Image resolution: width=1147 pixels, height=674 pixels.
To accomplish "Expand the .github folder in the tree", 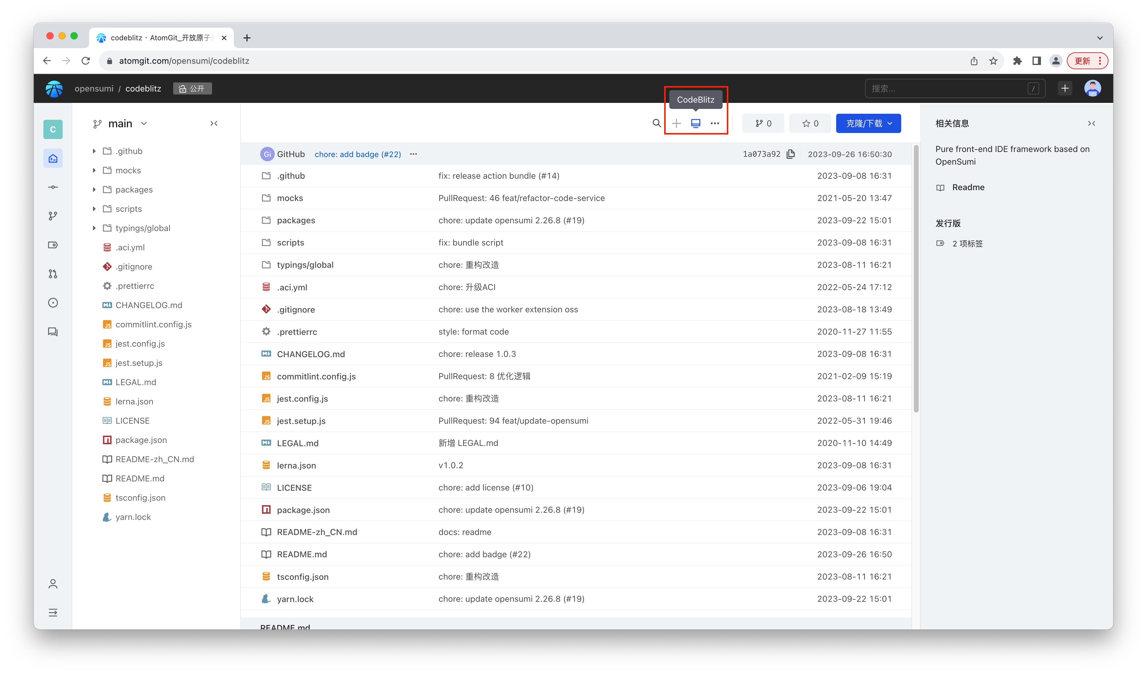I will click(x=94, y=150).
